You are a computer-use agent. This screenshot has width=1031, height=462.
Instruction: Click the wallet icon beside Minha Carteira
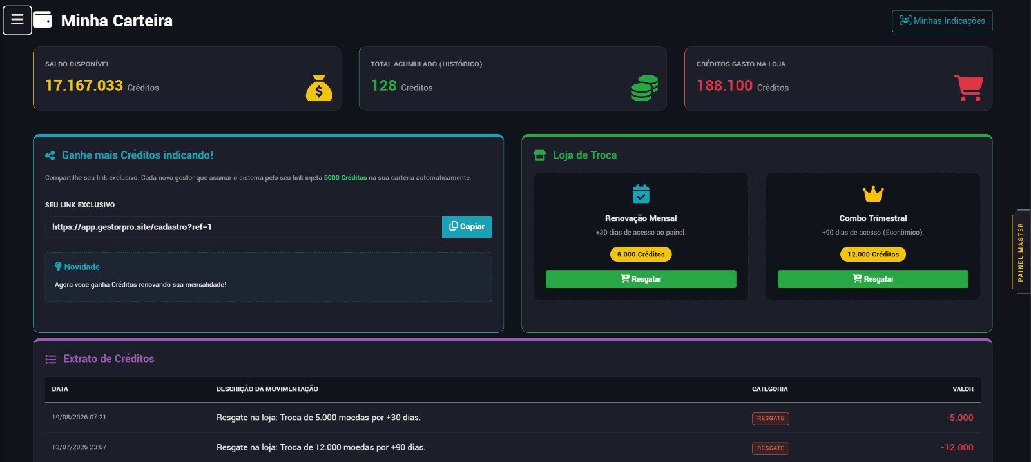point(43,20)
